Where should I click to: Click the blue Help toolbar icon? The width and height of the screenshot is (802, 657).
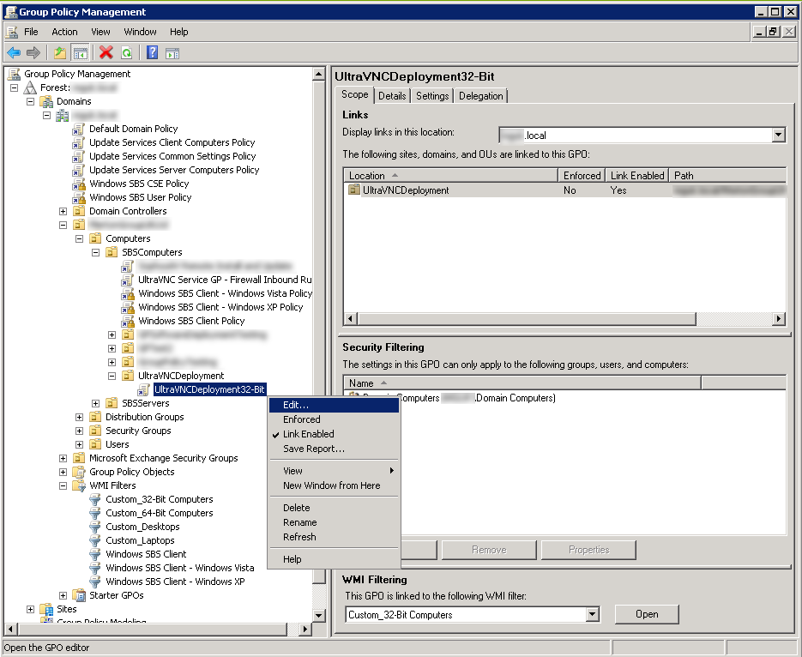point(152,52)
